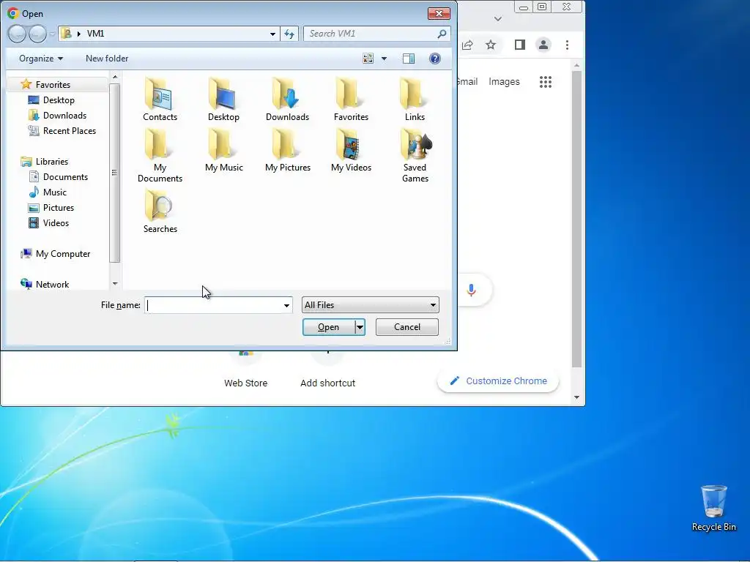
Task: Click in the File name field
Action: (x=213, y=305)
